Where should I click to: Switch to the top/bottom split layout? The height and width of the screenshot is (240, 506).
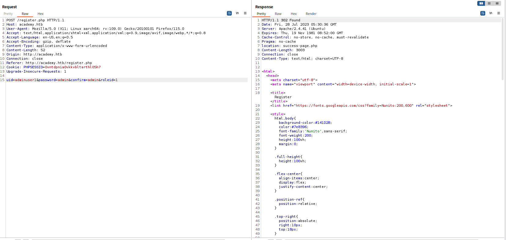(x=489, y=3)
